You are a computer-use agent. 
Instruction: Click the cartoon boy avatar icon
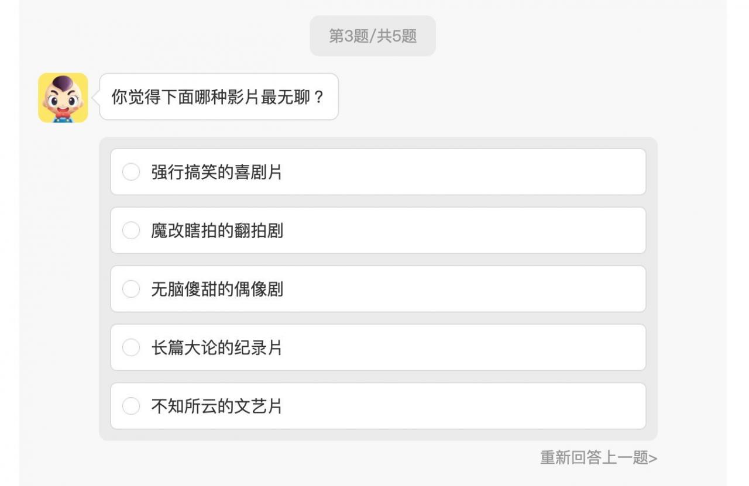coord(62,98)
